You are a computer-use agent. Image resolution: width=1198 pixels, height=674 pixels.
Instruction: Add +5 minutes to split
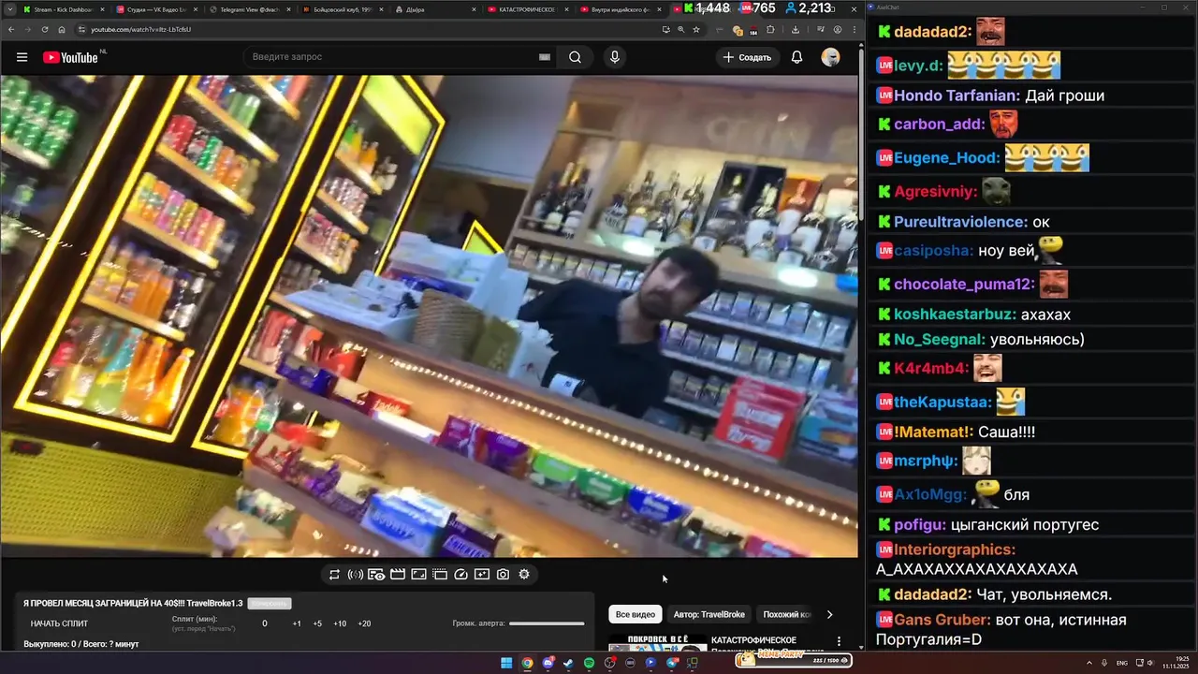(317, 623)
